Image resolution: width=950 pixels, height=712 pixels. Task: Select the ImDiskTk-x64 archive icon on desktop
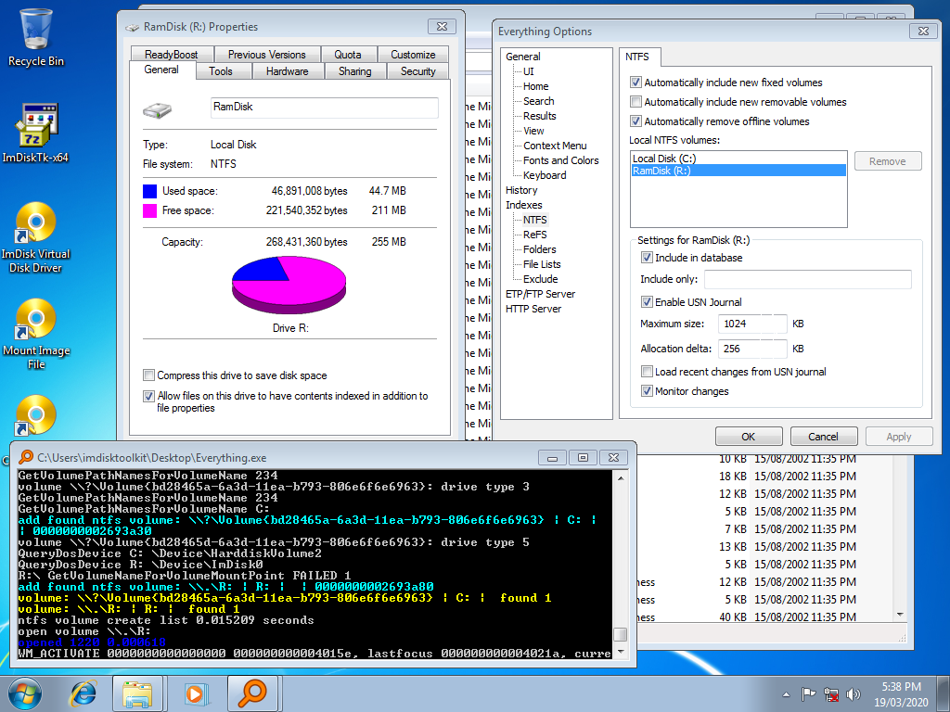tap(36, 133)
